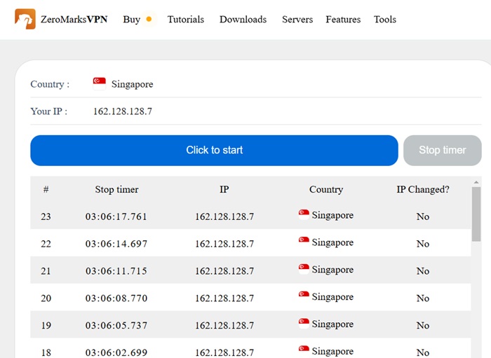Viewport: 491px width, 358px height.
Task: Select timer value 03:06:17.761
Action: pyautogui.click(x=116, y=216)
